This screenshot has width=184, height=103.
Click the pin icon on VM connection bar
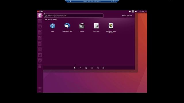[69, 1]
